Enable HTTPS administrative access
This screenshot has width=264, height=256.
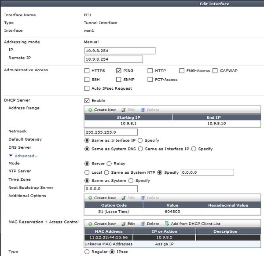(87, 71)
